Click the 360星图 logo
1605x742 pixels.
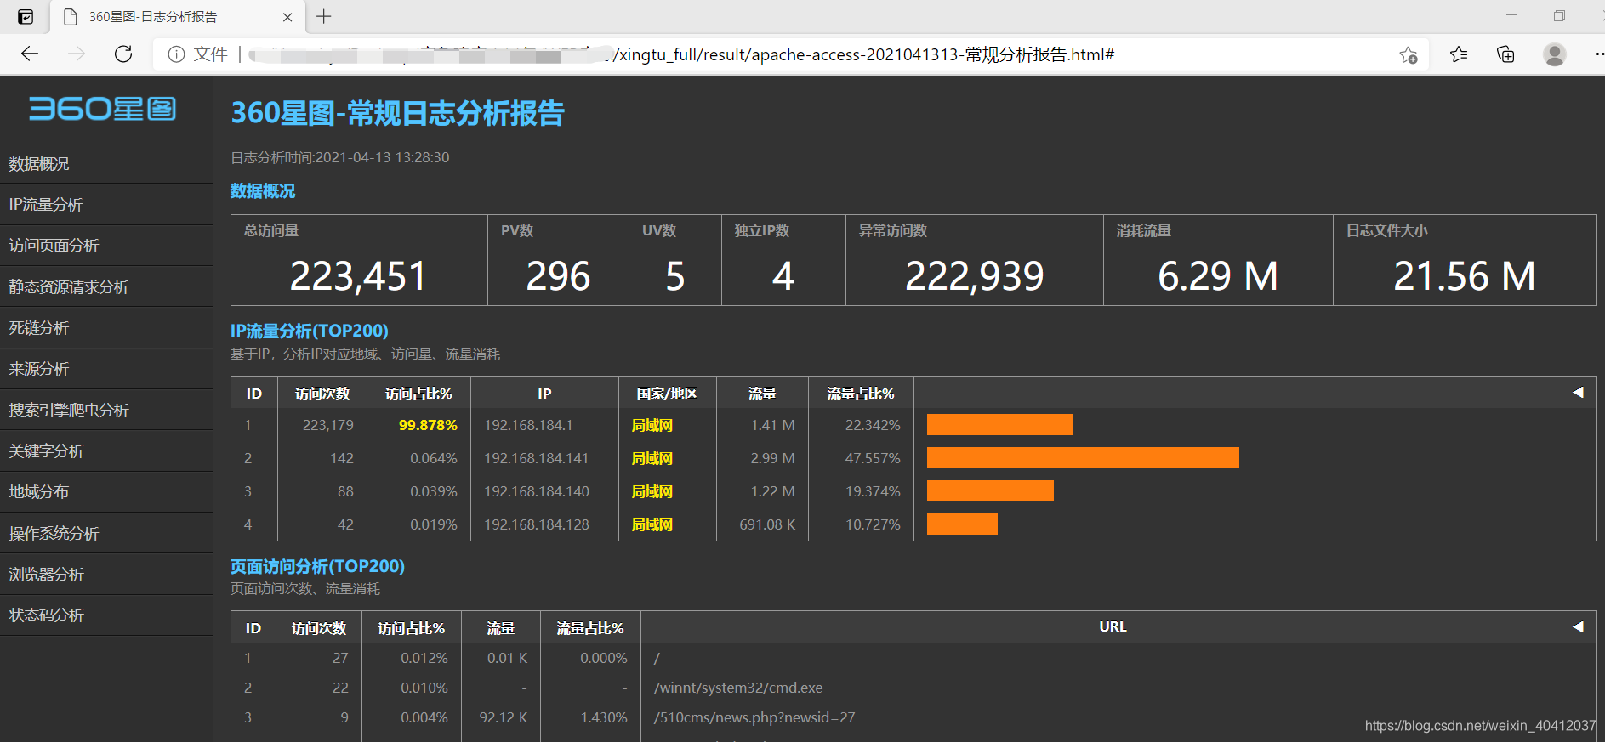[x=103, y=109]
